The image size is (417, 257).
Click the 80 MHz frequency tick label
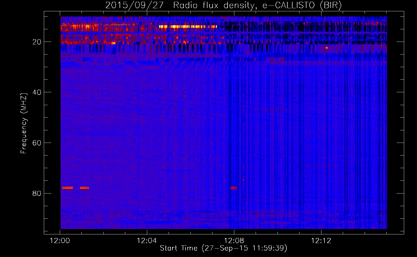point(37,193)
